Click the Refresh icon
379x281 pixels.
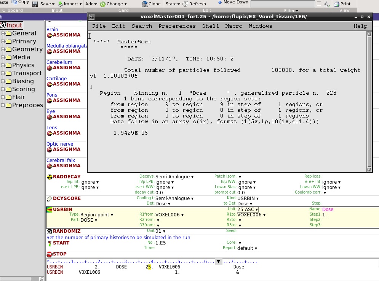pyautogui.click(x=186, y=4)
